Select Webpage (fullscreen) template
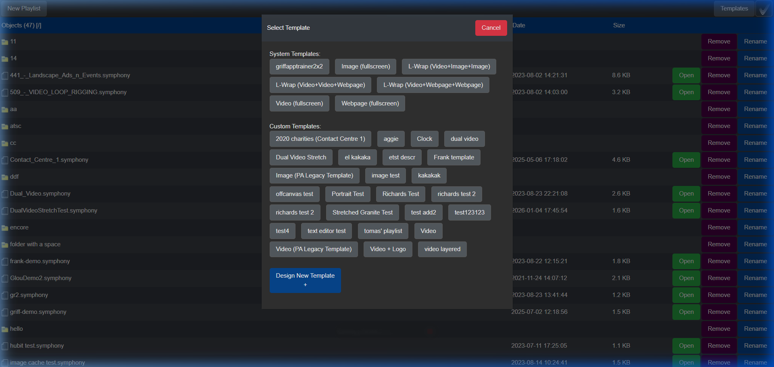The height and width of the screenshot is (367, 774). click(x=370, y=103)
